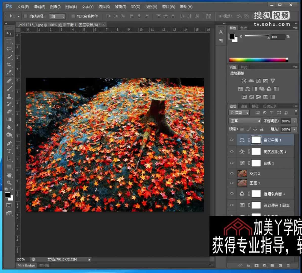This screenshot has height=273, width=302.
Task: Select the Move tool
Action: (9, 34)
